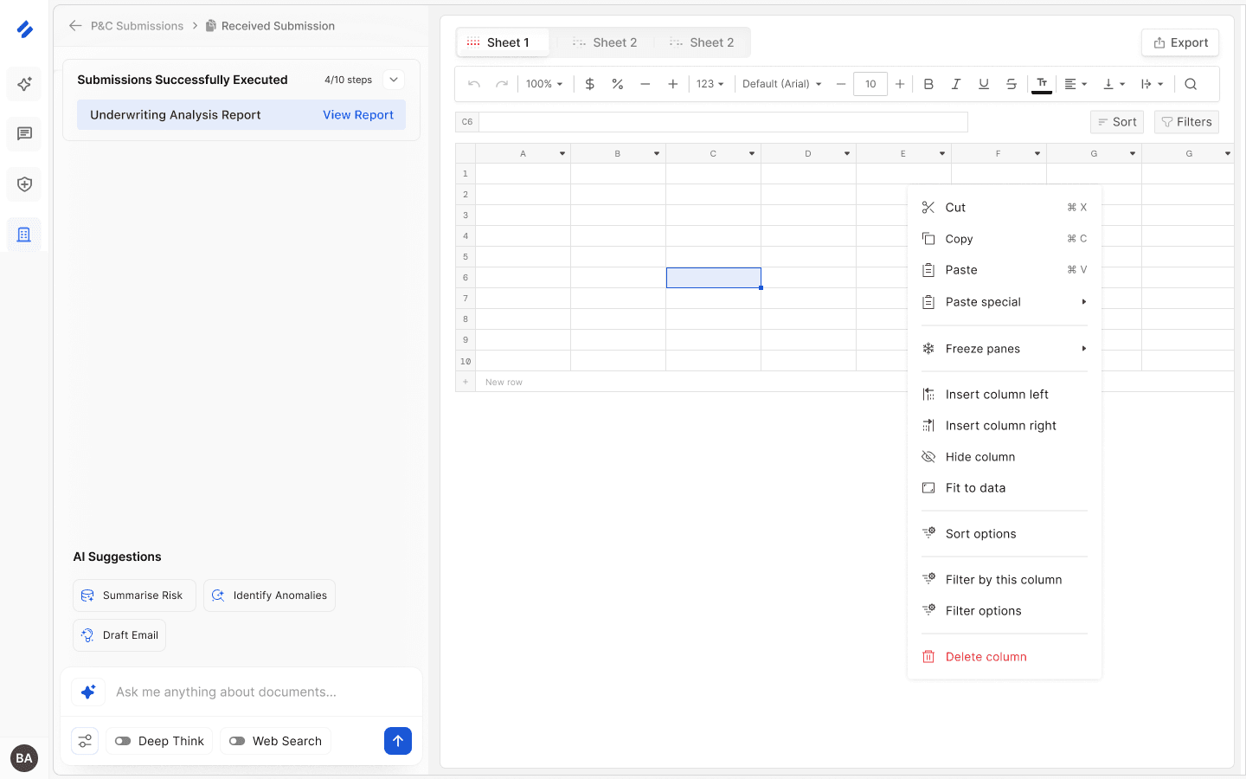This screenshot has width=1246, height=779.
Task: Open the text color picker in the toolbar
Action: click(1042, 84)
